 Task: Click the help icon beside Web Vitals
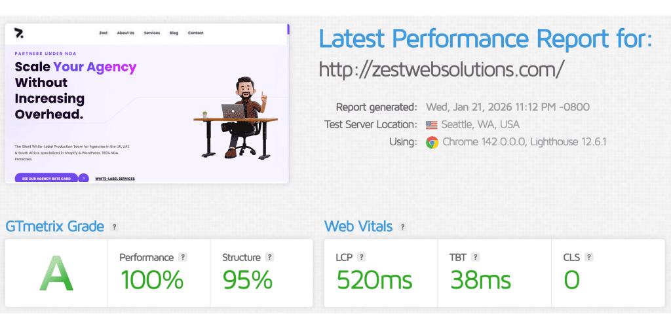(x=403, y=227)
